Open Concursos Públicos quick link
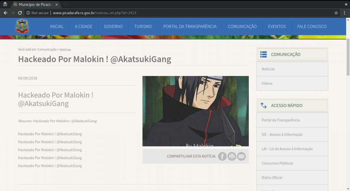350x191 pixels. (292, 163)
